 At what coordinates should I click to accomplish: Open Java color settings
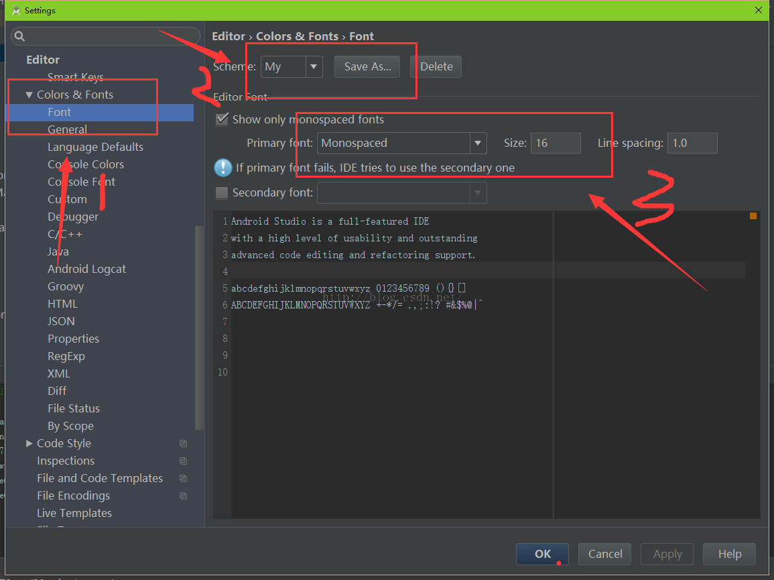click(x=58, y=251)
